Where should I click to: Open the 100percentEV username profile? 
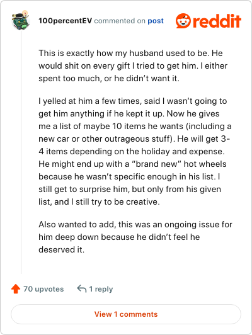(x=65, y=21)
